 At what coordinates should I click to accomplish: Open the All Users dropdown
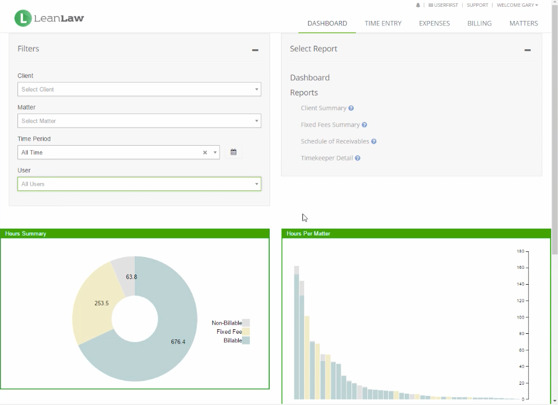click(139, 184)
